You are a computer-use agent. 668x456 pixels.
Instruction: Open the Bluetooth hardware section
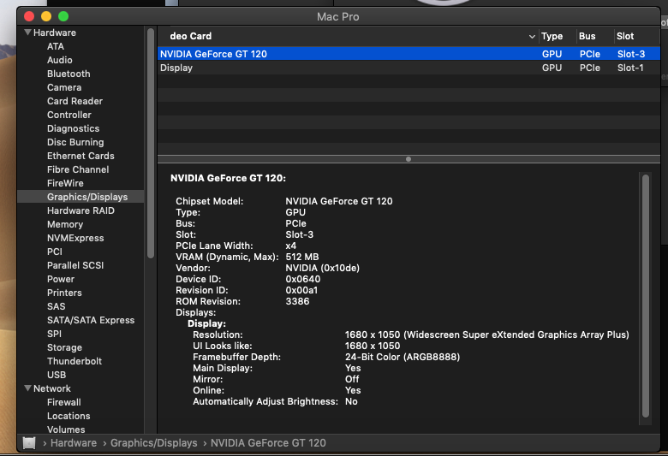[69, 74]
